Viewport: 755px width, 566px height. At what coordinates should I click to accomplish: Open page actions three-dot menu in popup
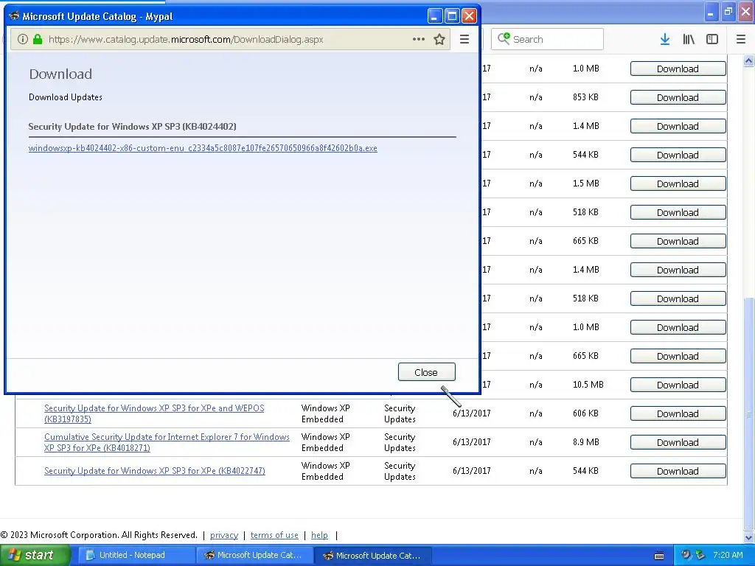419,39
